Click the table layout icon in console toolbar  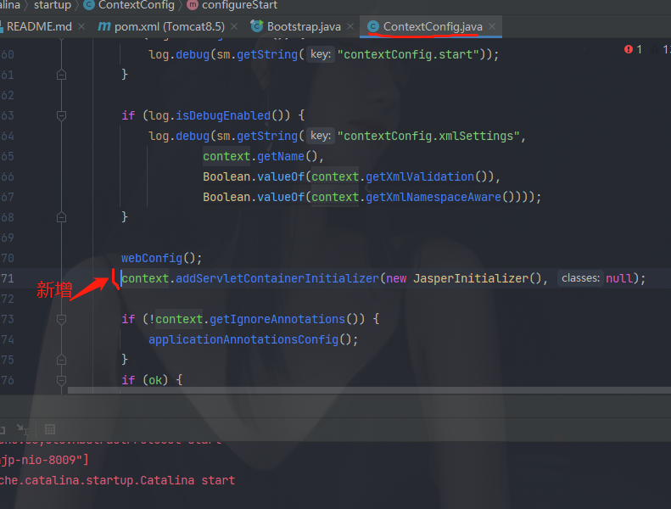pyautogui.click(x=50, y=430)
